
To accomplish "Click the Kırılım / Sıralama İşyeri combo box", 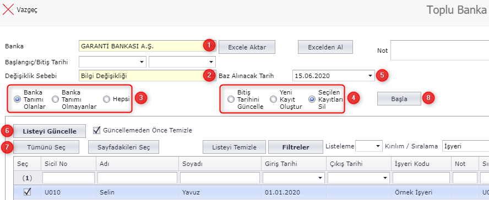I will tap(465, 146).
